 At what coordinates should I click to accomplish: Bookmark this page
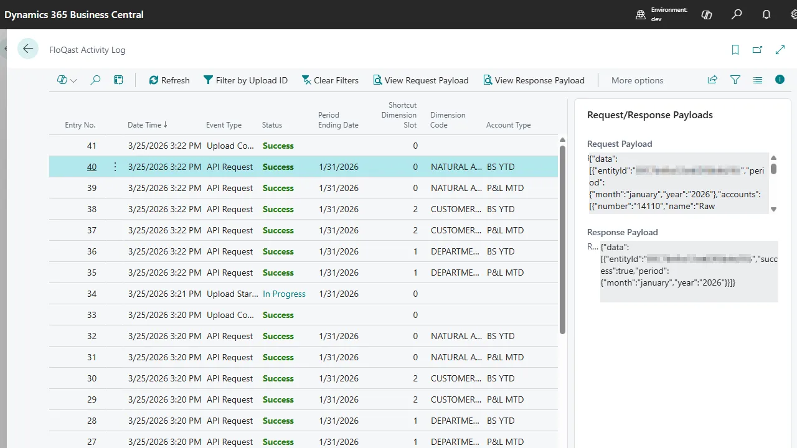[735, 50]
